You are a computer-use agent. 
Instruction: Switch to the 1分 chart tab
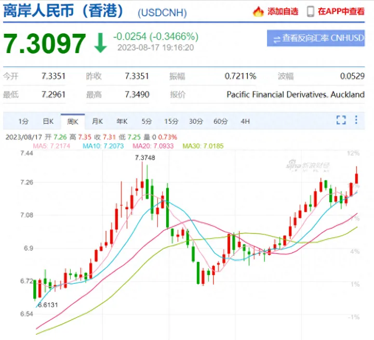(x=23, y=122)
